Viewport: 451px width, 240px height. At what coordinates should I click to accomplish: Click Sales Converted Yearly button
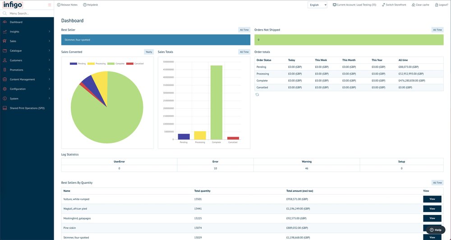(x=149, y=52)
